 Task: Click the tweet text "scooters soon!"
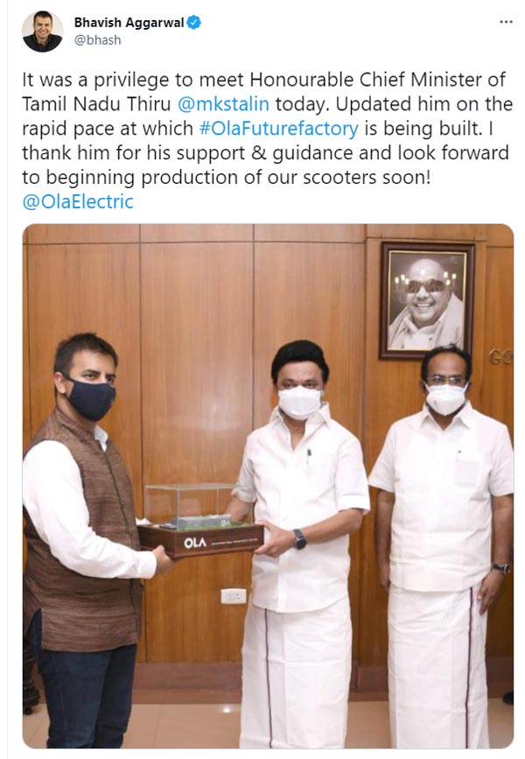click(x=367, y=178)
